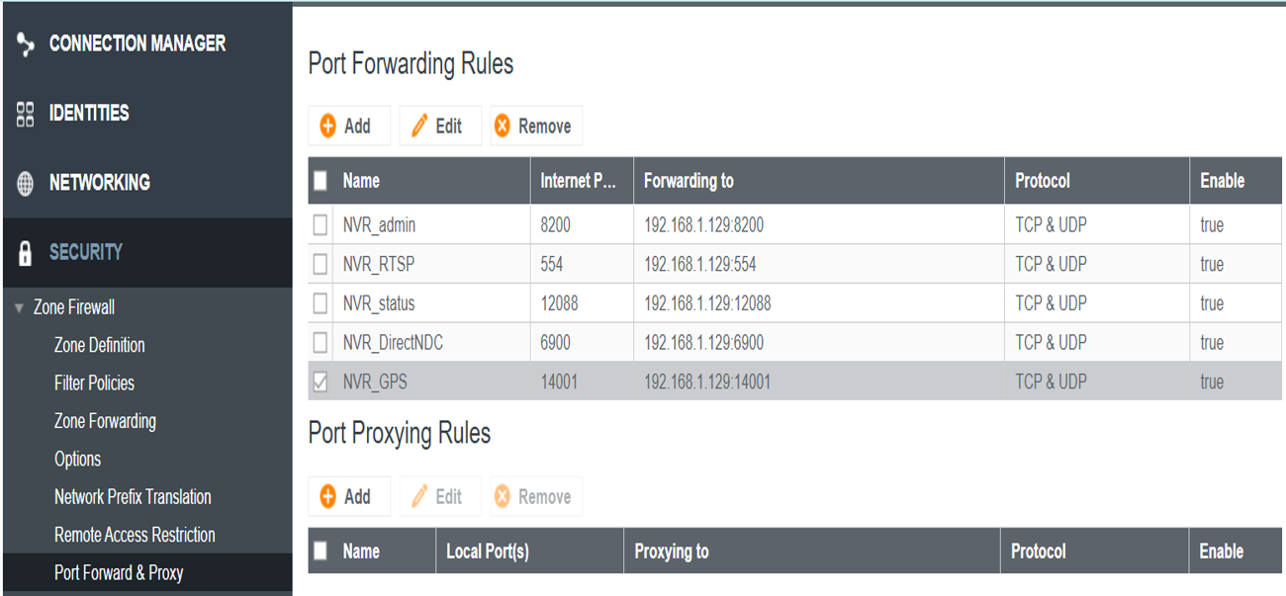Collapse the Zone Firewall tree arrow
1286x596 pixels.
pyautogui.click(x=19, y=308)
